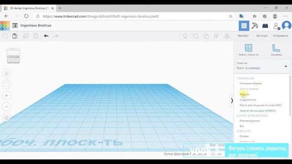Screen dimensions: 292x164
Task: Fit all in view
Action: 6,85
